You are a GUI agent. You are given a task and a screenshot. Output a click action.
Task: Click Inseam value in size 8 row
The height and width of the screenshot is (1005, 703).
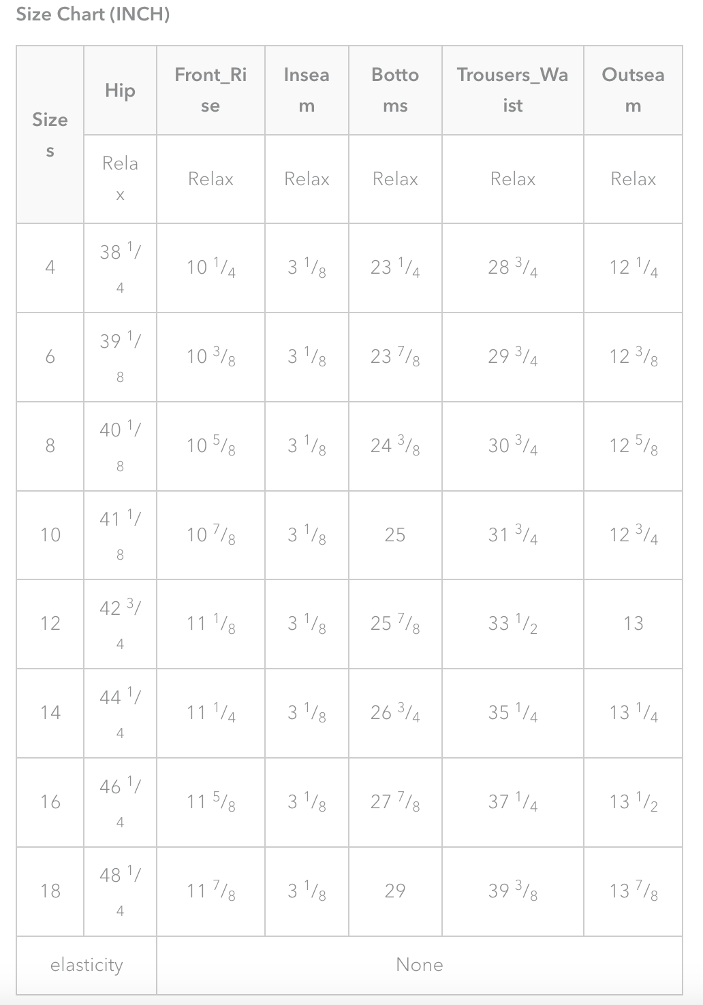[307, 446]
